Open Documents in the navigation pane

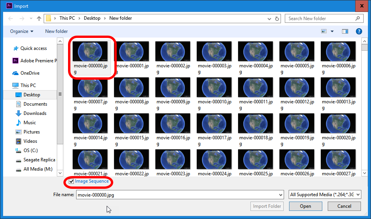[x=31, y=104]
